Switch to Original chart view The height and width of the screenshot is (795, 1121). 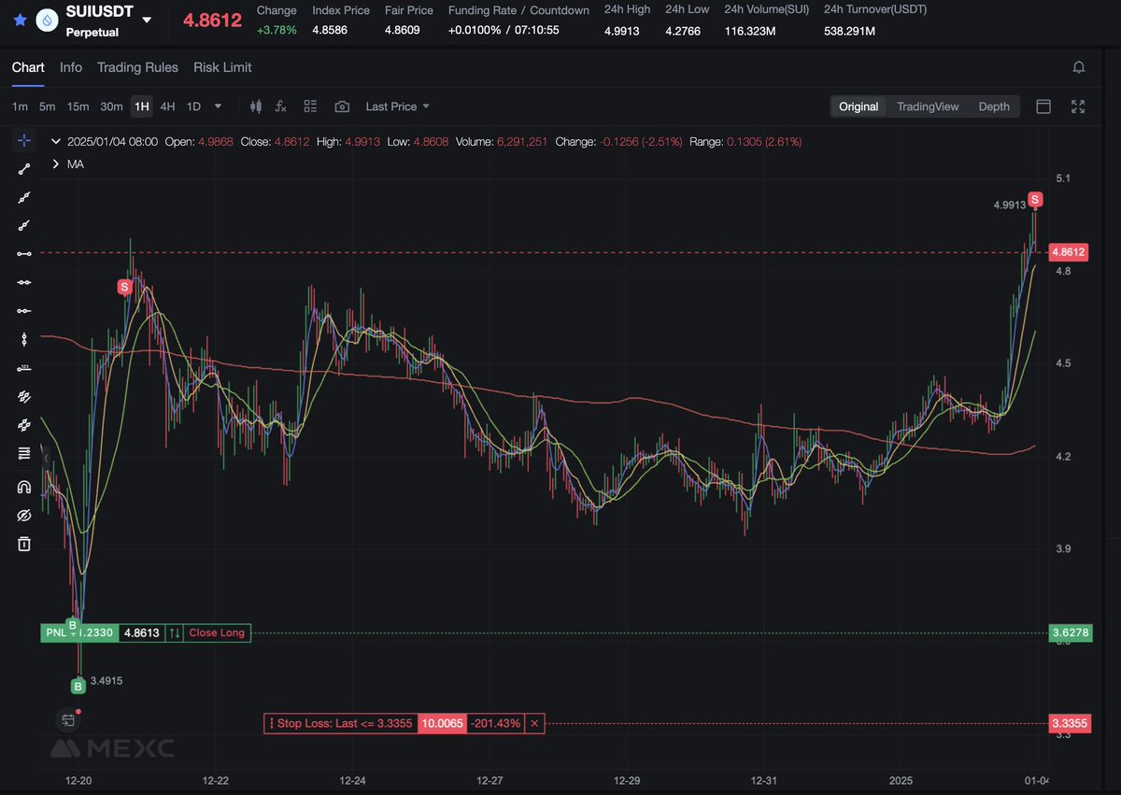858,106
